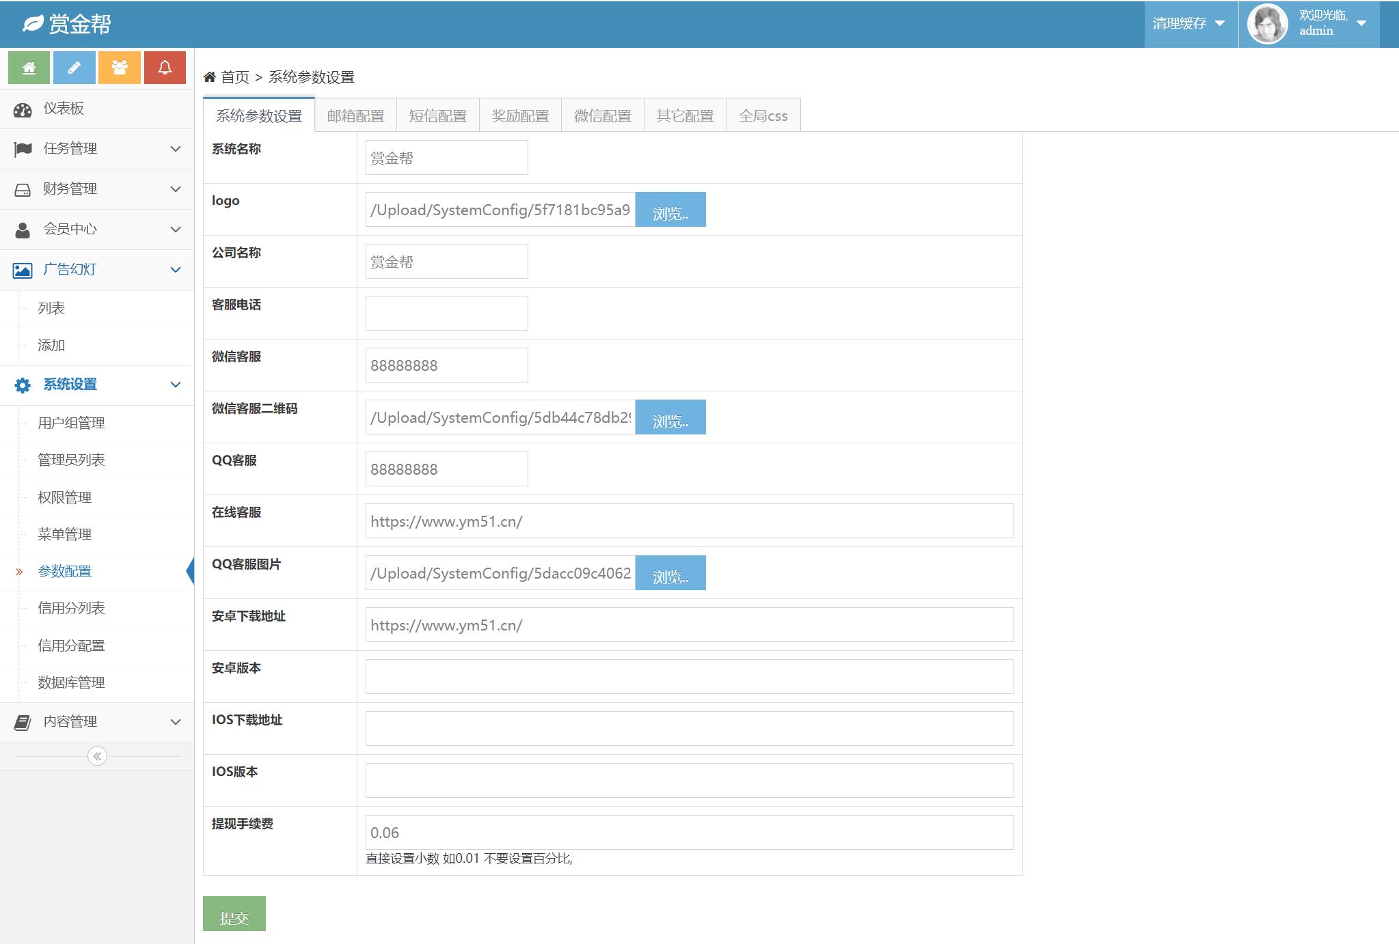This screenshot has height=944, width=1399.
Task: Switch to the 邮箱配置 tab
Action: (355, 115)
